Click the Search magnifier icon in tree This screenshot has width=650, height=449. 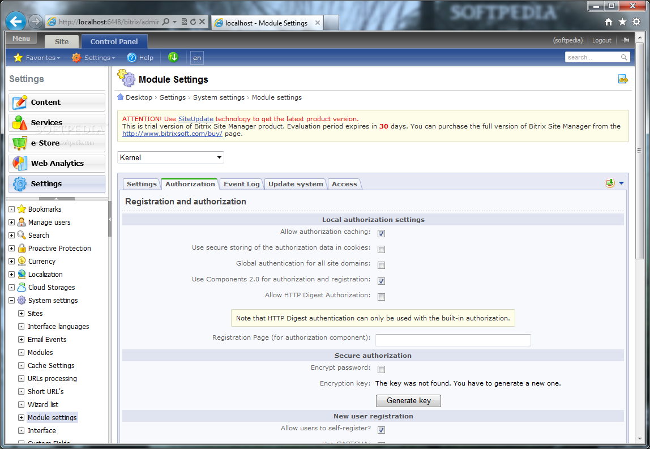point(22,235)
